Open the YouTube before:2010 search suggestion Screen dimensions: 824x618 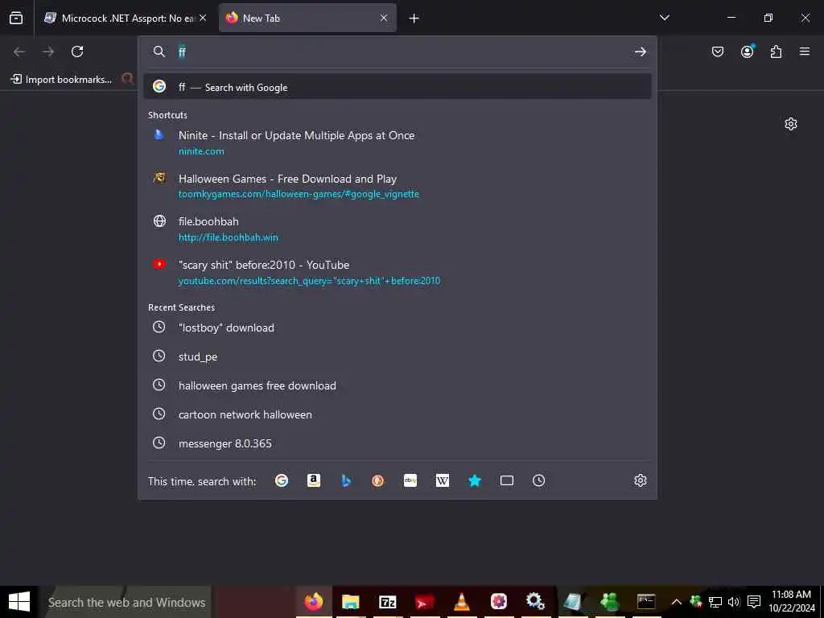point(398,272)
